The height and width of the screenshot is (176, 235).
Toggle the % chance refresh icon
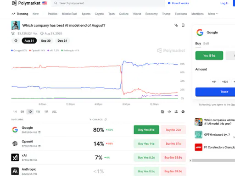coord(106,120)
